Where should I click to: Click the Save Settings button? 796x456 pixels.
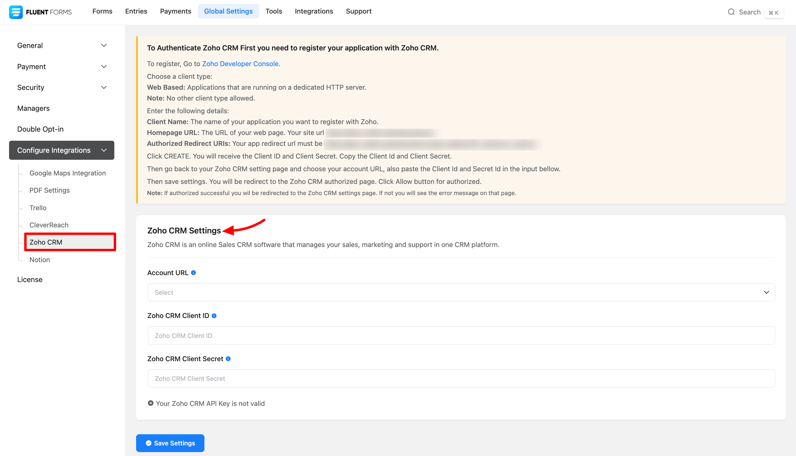(x=170, y=443)
